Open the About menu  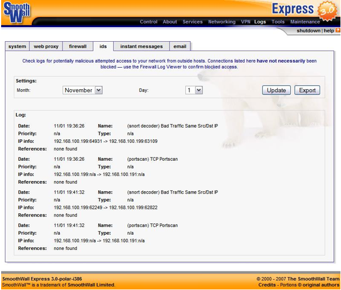click(170, 22)
